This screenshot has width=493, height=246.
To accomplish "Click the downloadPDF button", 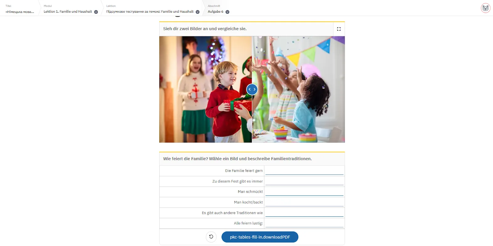I will pyautogui.click(x=260, y=237).
